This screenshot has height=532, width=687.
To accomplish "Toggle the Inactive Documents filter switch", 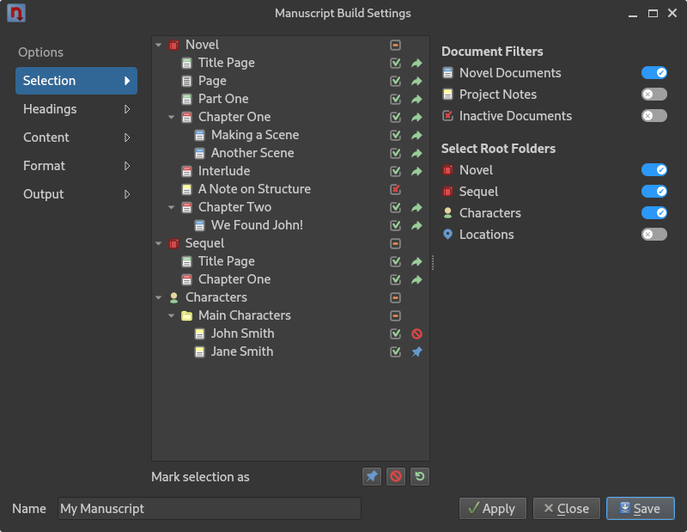I will click(x=654, y=116).
